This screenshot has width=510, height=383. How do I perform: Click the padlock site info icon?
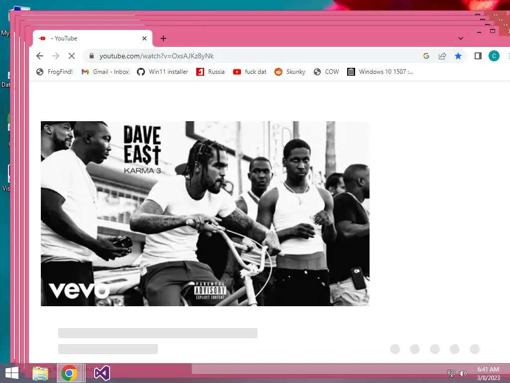(92, 56)
